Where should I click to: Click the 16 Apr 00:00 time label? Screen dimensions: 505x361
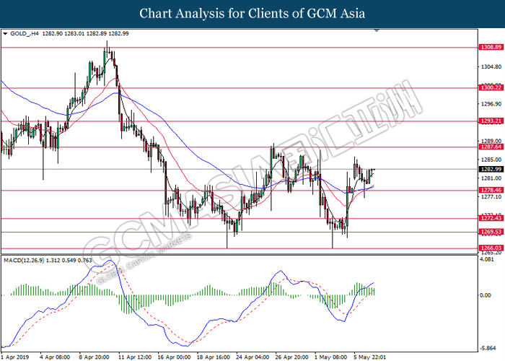pos(174,357)
